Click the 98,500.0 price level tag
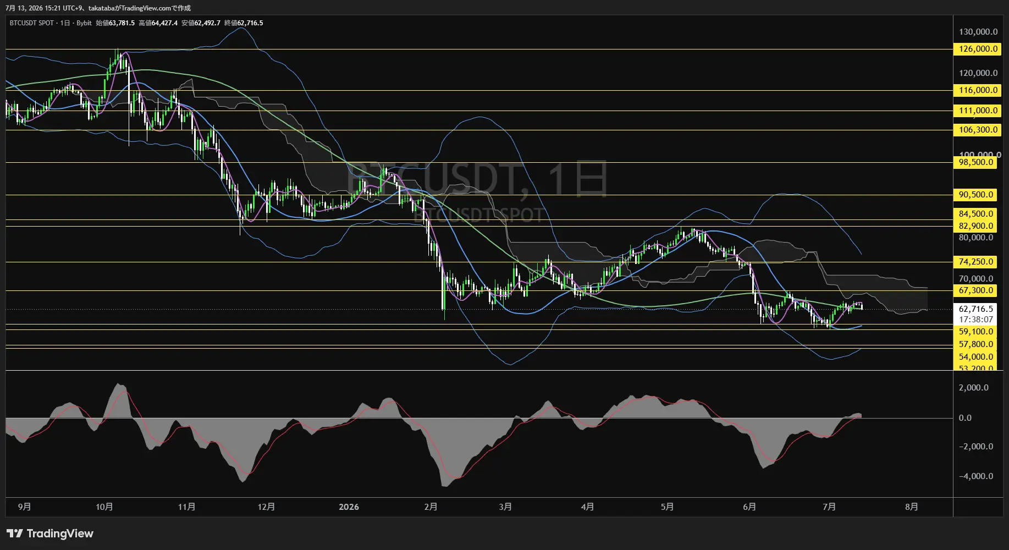The height and width of the screenshot is (550, 1009). (975, 162)
